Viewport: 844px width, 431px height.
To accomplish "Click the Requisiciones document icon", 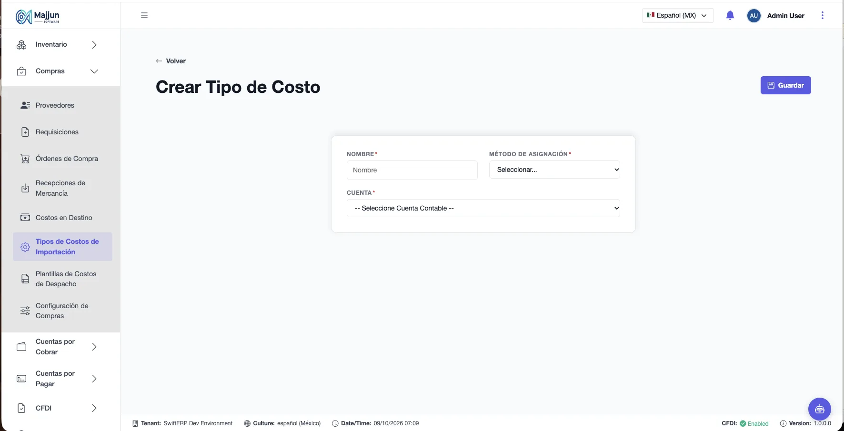I will point(25,132).
